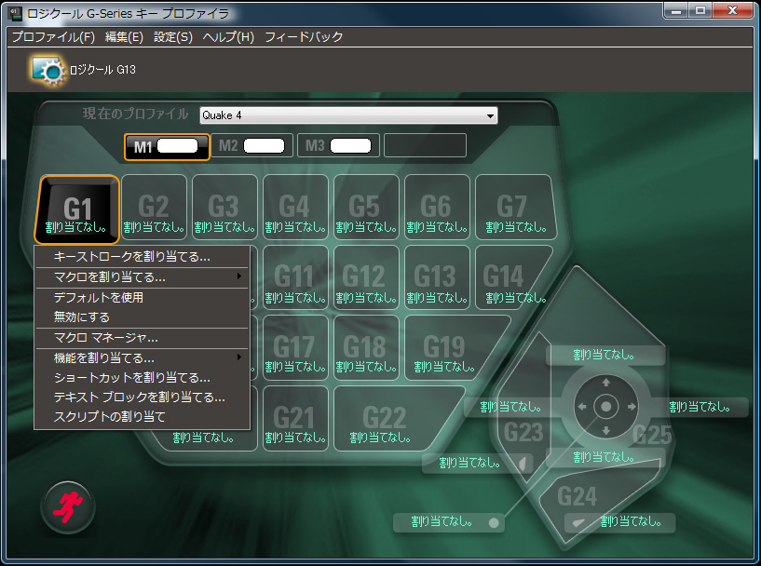This screenshot has width=761, height=566.
Task: Click the G24 thumb button
Action: (x=578, y=498)
